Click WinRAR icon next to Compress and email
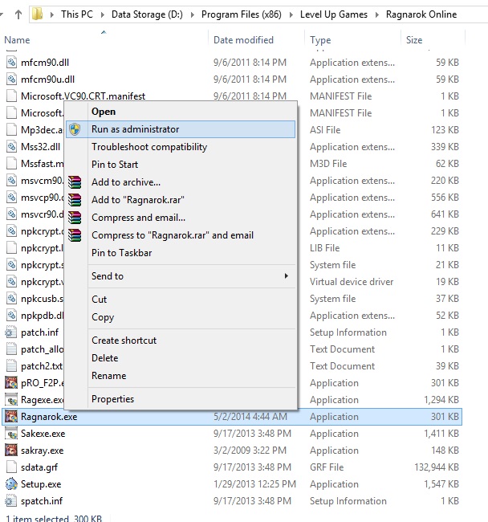488x522 pixels. tap(75, 218)
